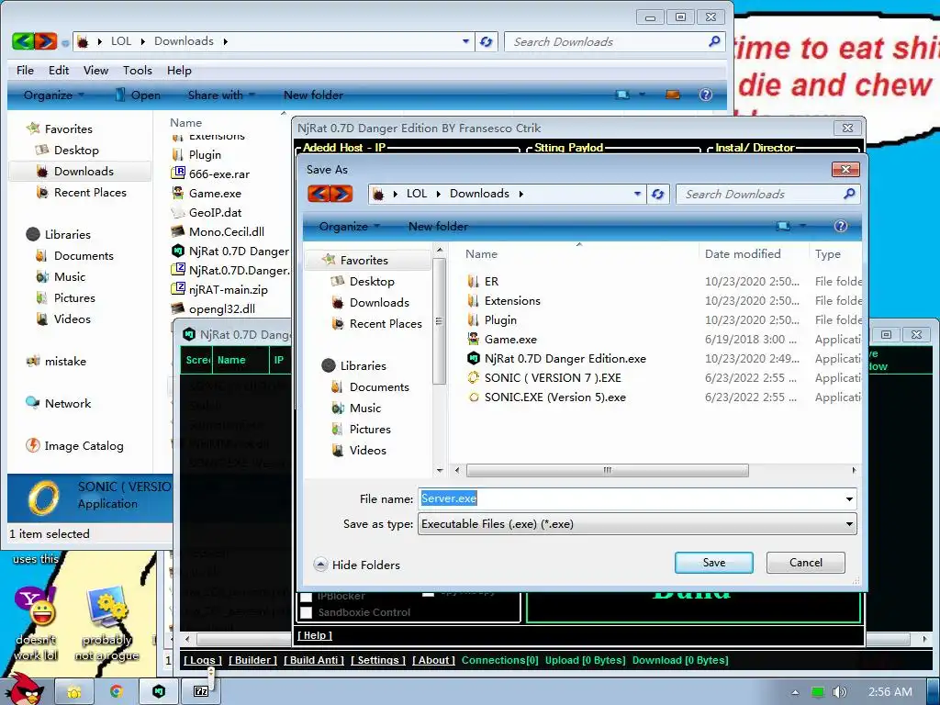Open Share with dropdown in Explorer

tap(221, 95)
